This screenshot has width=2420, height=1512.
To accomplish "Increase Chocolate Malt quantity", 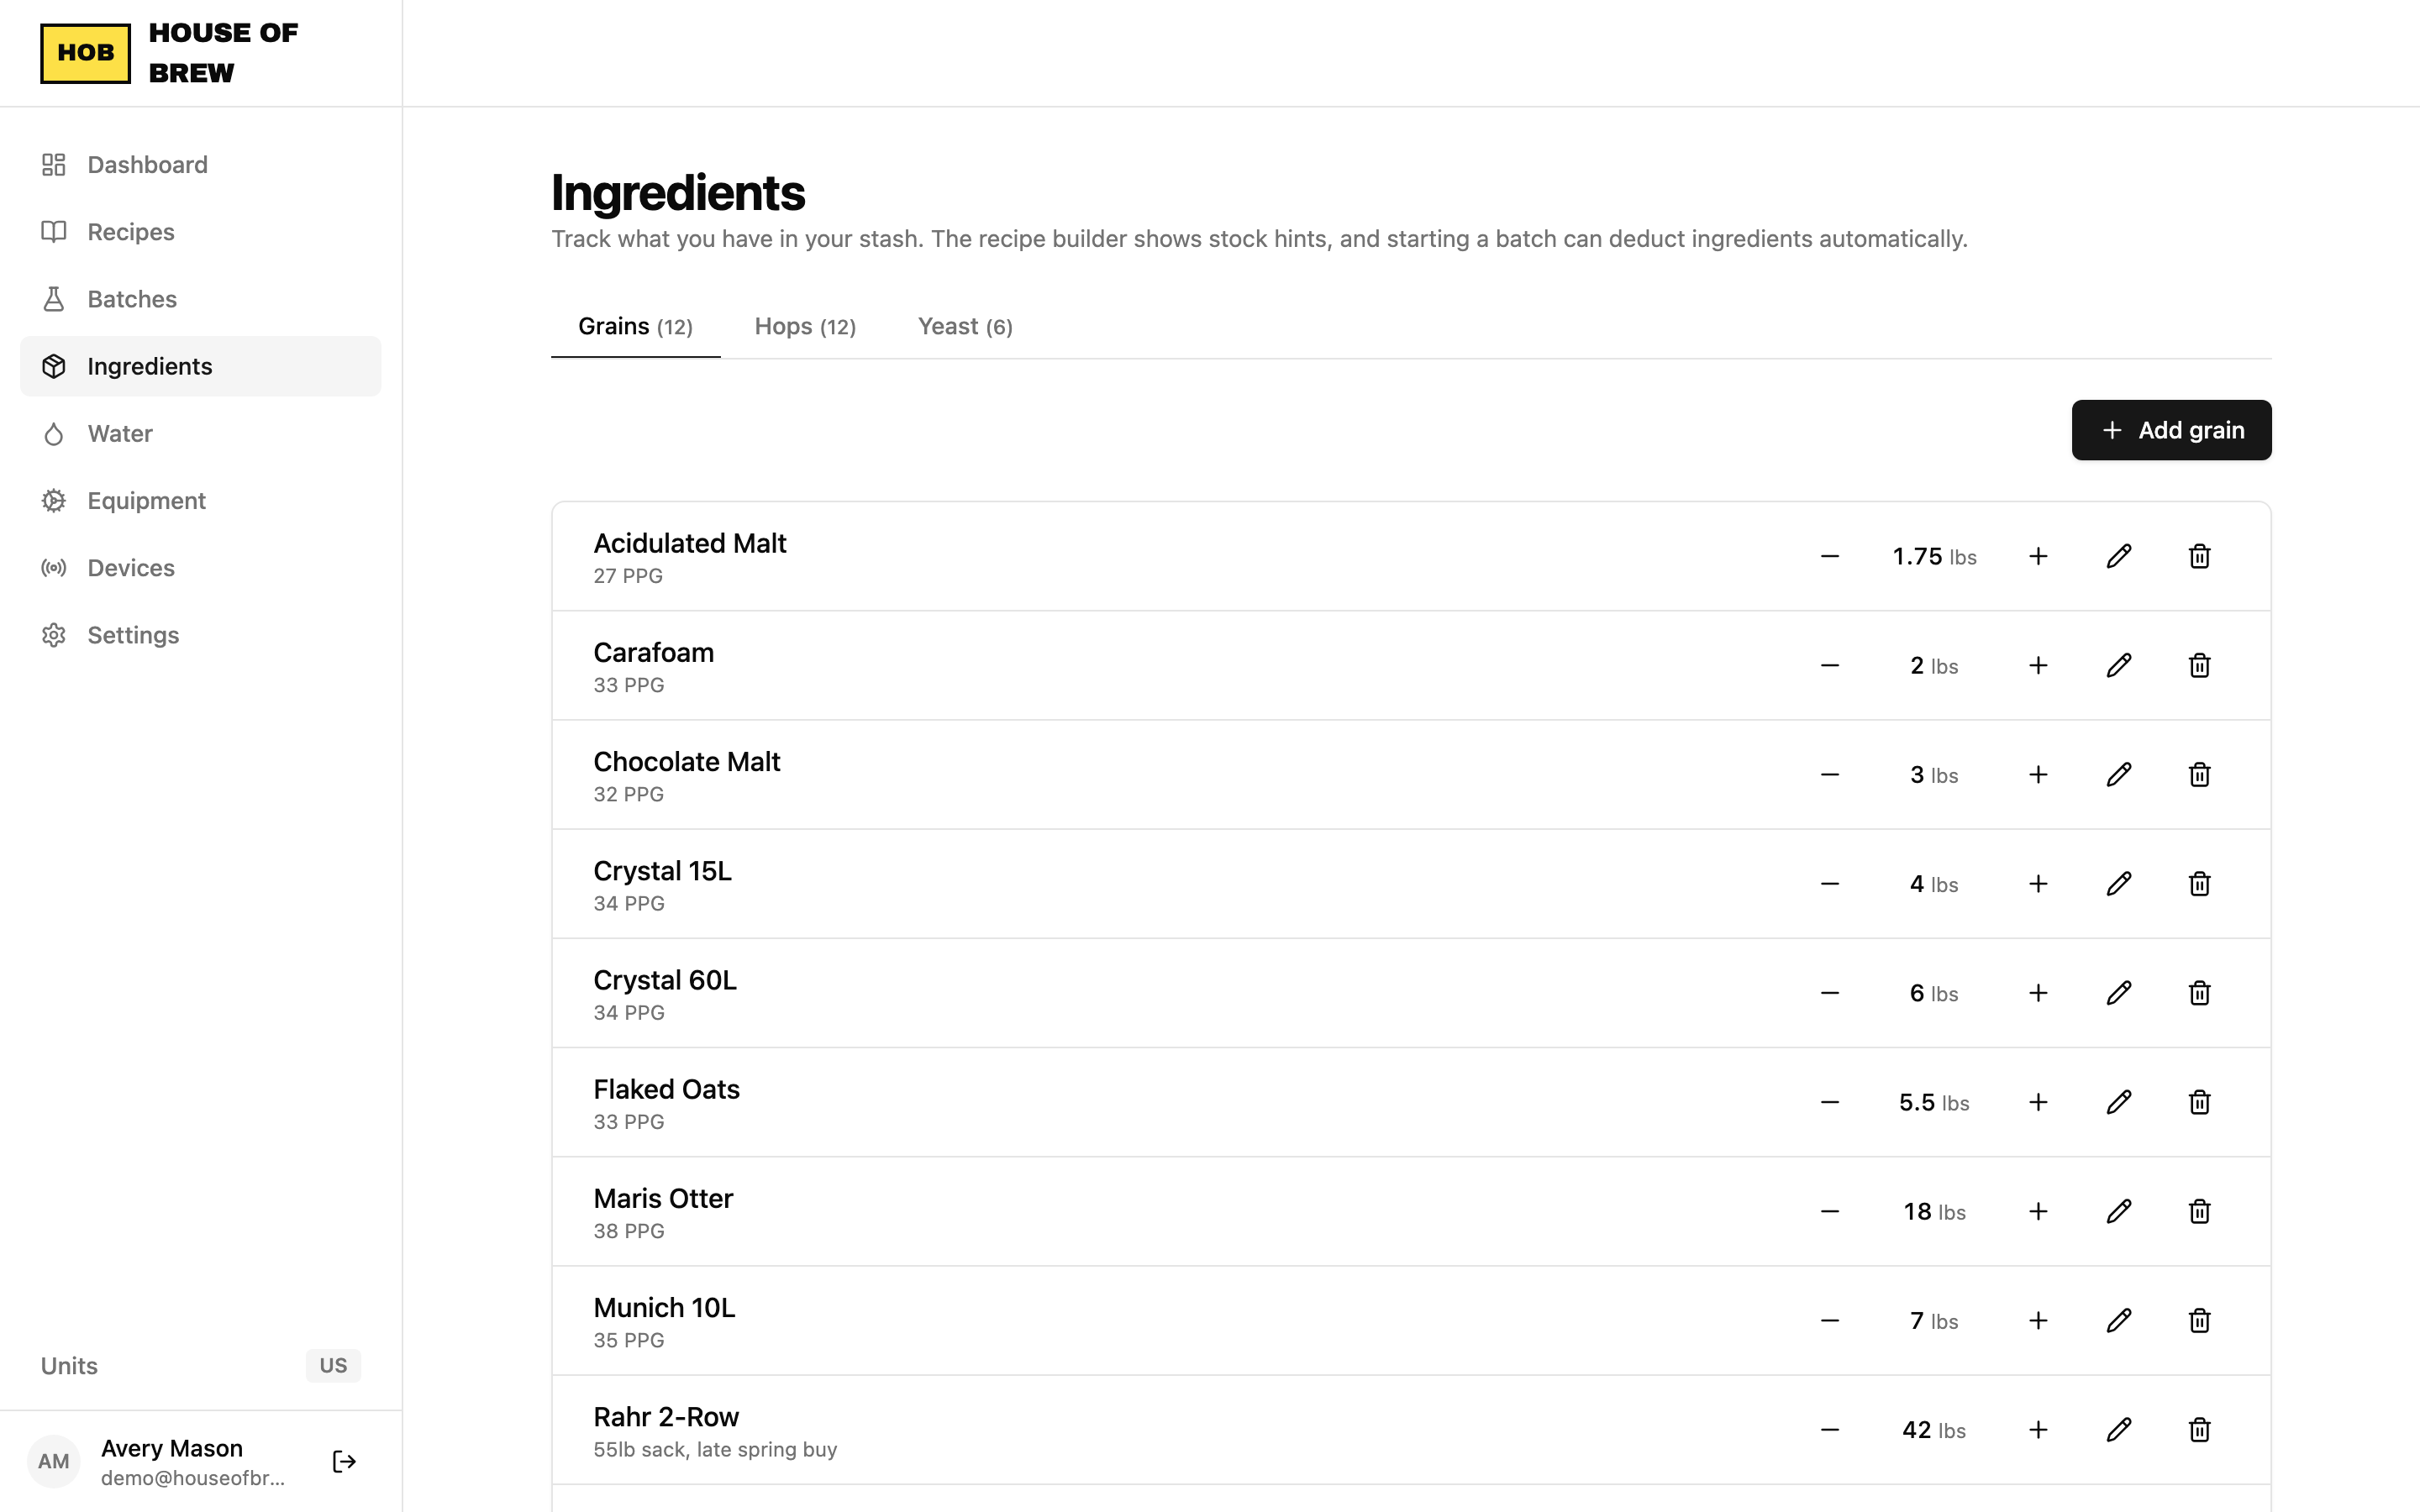I will pyautogui.click(x=2038, y=775).
